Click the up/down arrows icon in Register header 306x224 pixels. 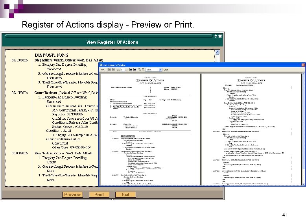(x=216, y=36)
